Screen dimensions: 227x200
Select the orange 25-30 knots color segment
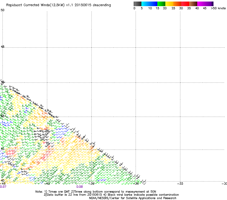[177, 4]
